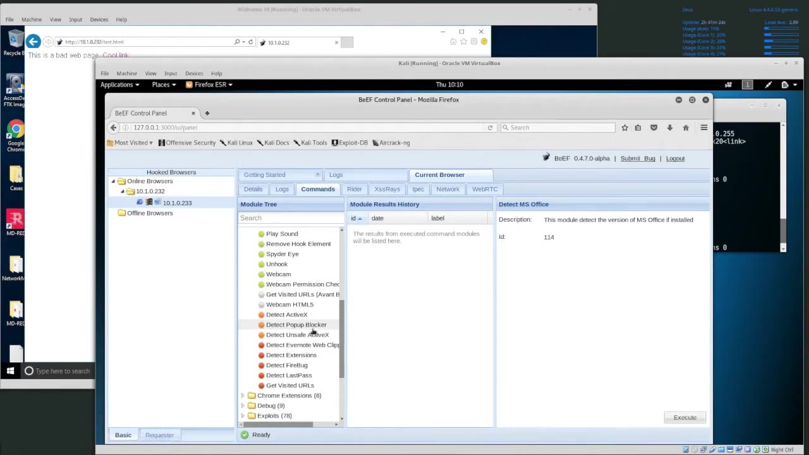The width and height of the screenshot is (809, 455).
Task: Open the Cases folder on Windows desktop
Action: [15, 178]
